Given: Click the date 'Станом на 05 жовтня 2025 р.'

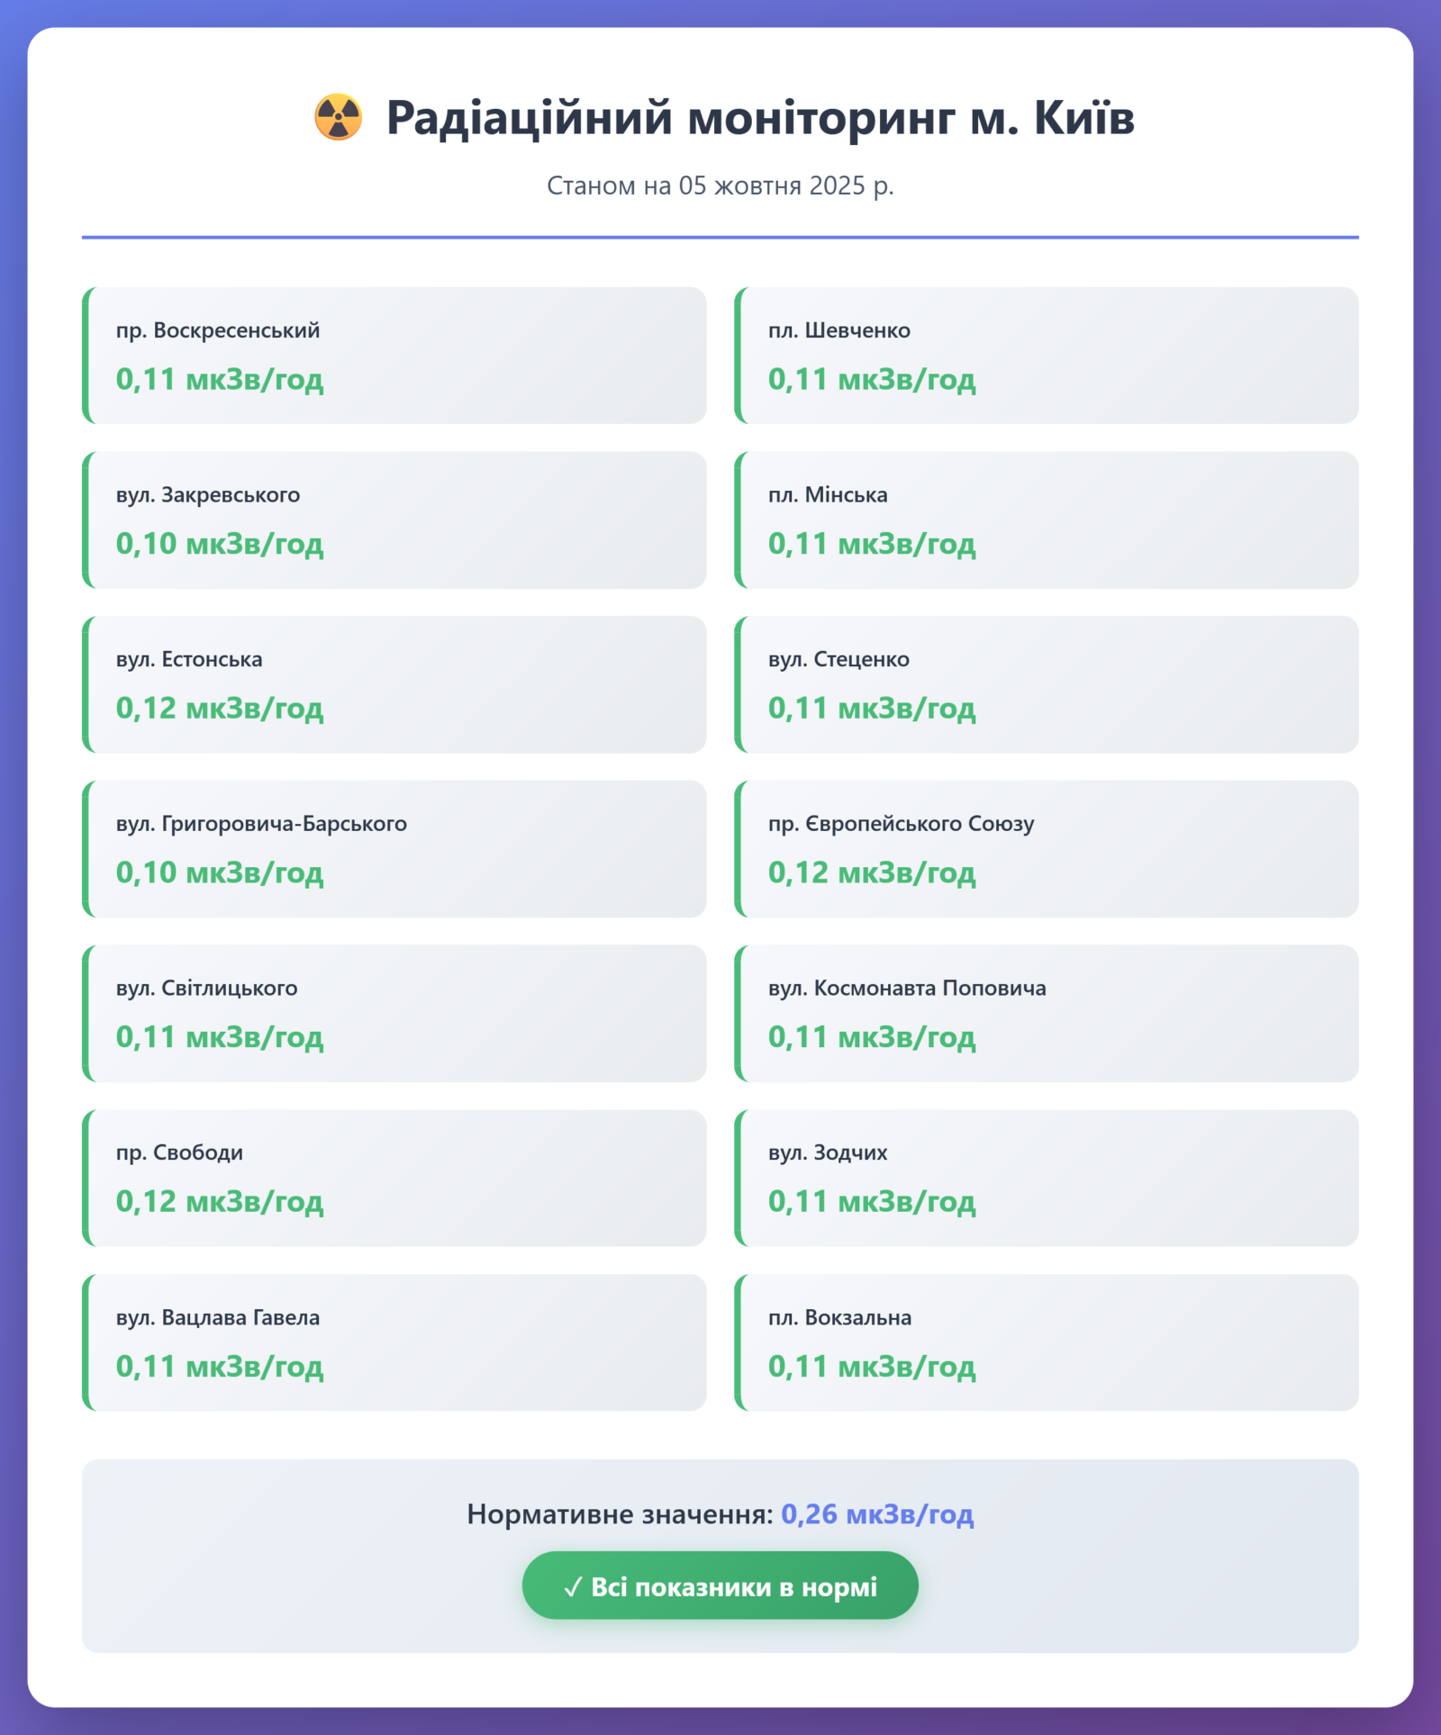Looking at the screenshot, I should click(x=720, y=185).
